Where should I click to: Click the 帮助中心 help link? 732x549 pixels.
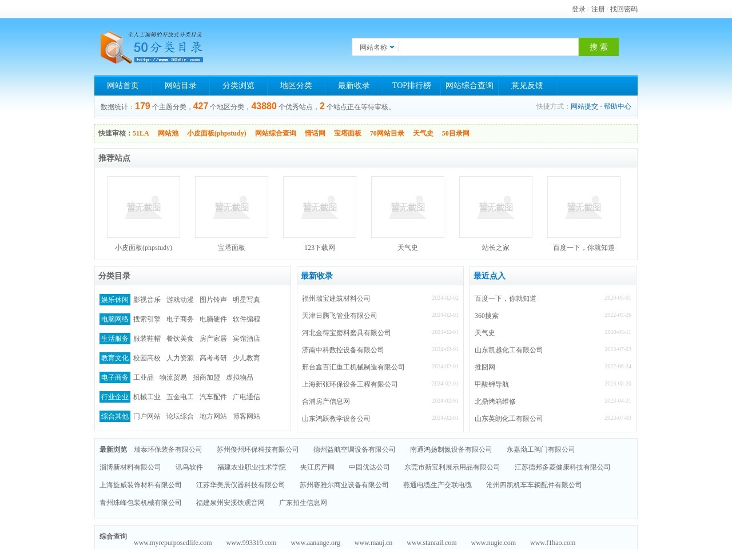[x=618, y=106]
